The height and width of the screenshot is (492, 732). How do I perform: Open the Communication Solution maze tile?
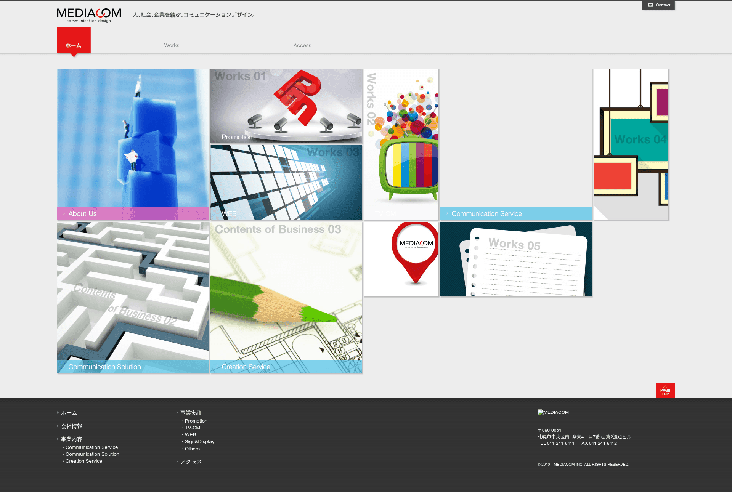[133, 298]
